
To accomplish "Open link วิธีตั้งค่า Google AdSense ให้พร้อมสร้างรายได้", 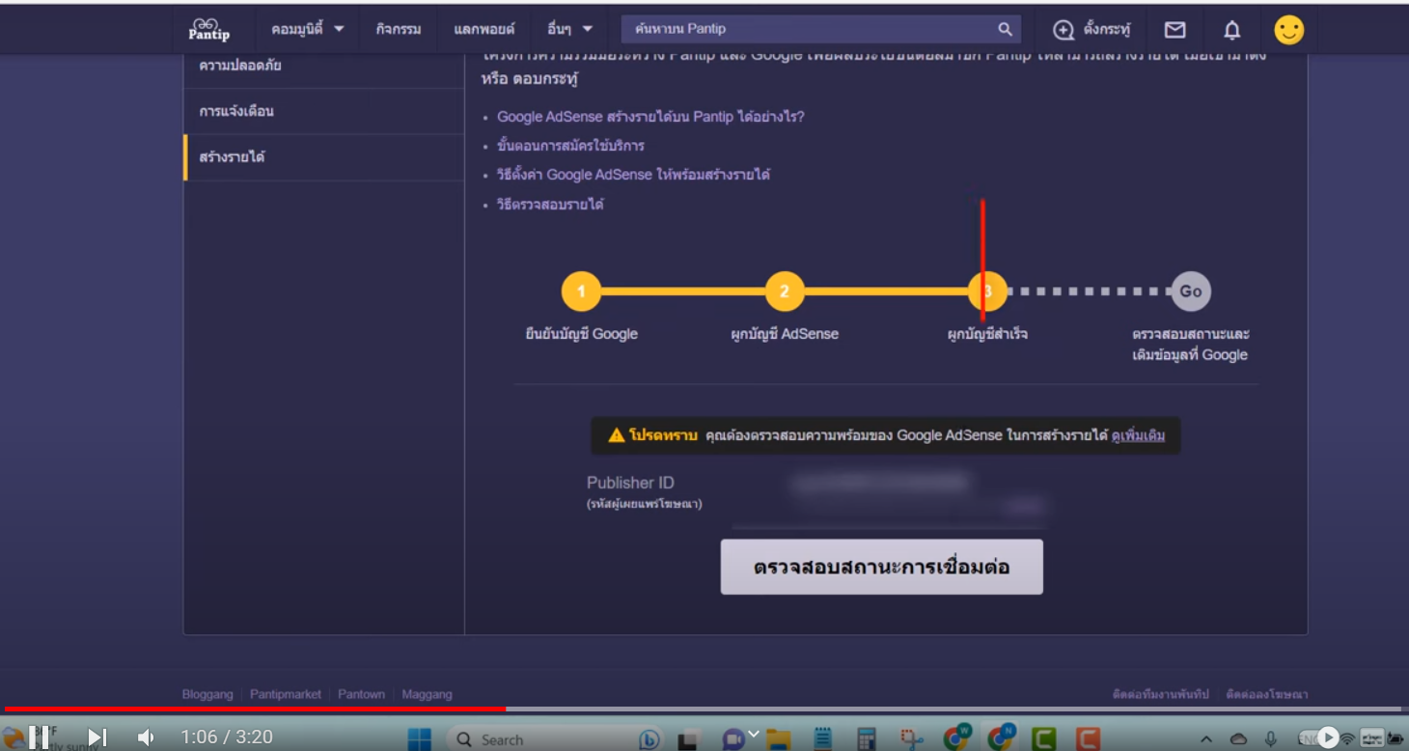I will [x=633, y=175].
